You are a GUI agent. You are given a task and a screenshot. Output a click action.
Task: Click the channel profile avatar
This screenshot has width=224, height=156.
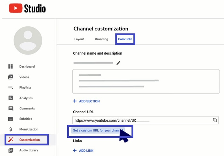click(28, 41)
